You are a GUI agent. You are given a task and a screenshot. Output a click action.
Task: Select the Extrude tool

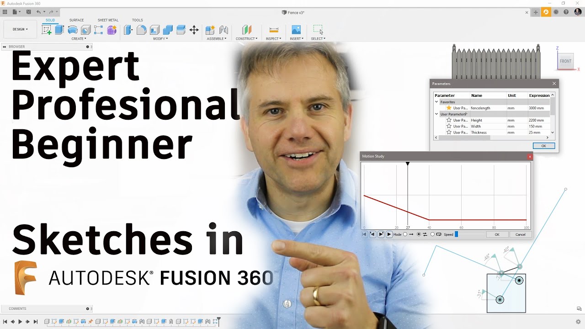pyautogui.click(x=59, y=30)
